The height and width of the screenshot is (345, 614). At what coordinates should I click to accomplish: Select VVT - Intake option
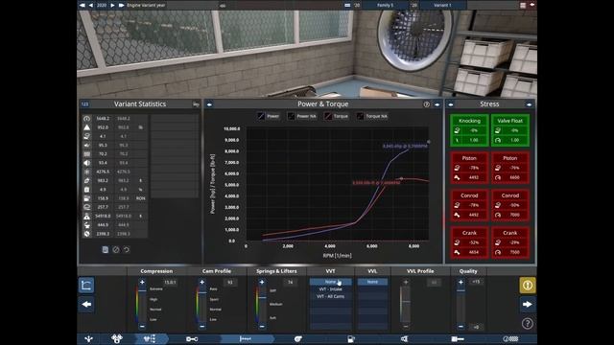coord(330,289)
